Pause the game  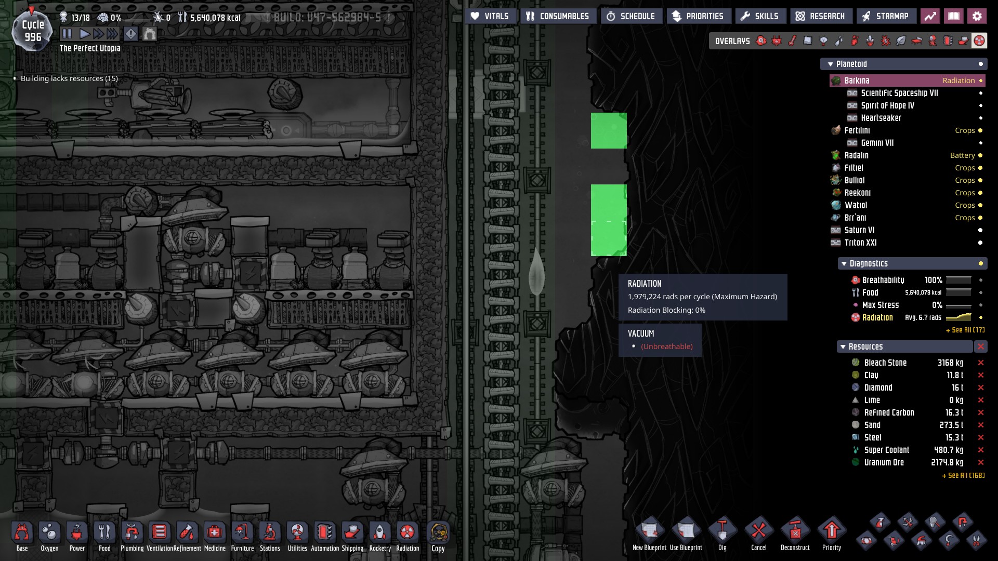(67, 34)
